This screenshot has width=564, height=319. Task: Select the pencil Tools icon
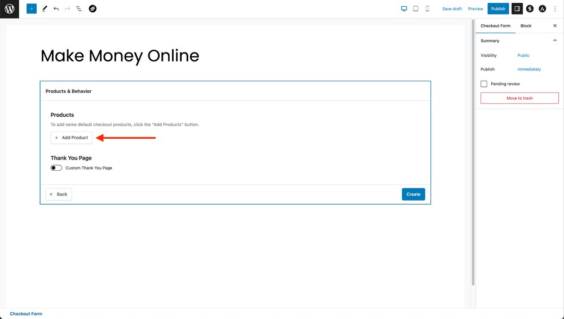pyautogui.click(x=45, y=9)
